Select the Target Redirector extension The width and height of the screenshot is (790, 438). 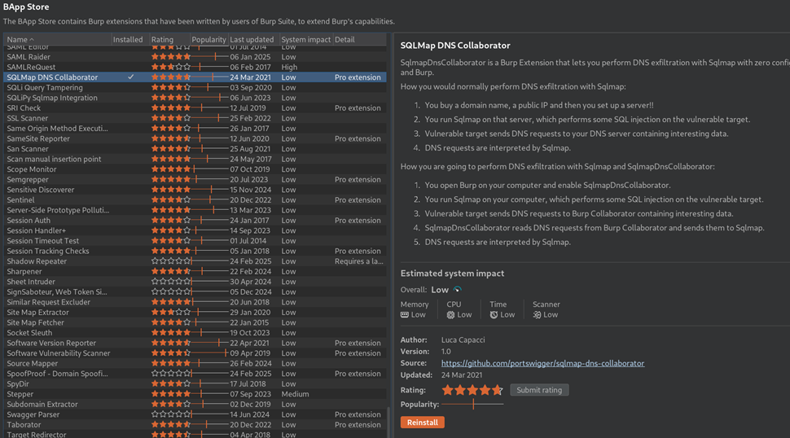(195, 434)
